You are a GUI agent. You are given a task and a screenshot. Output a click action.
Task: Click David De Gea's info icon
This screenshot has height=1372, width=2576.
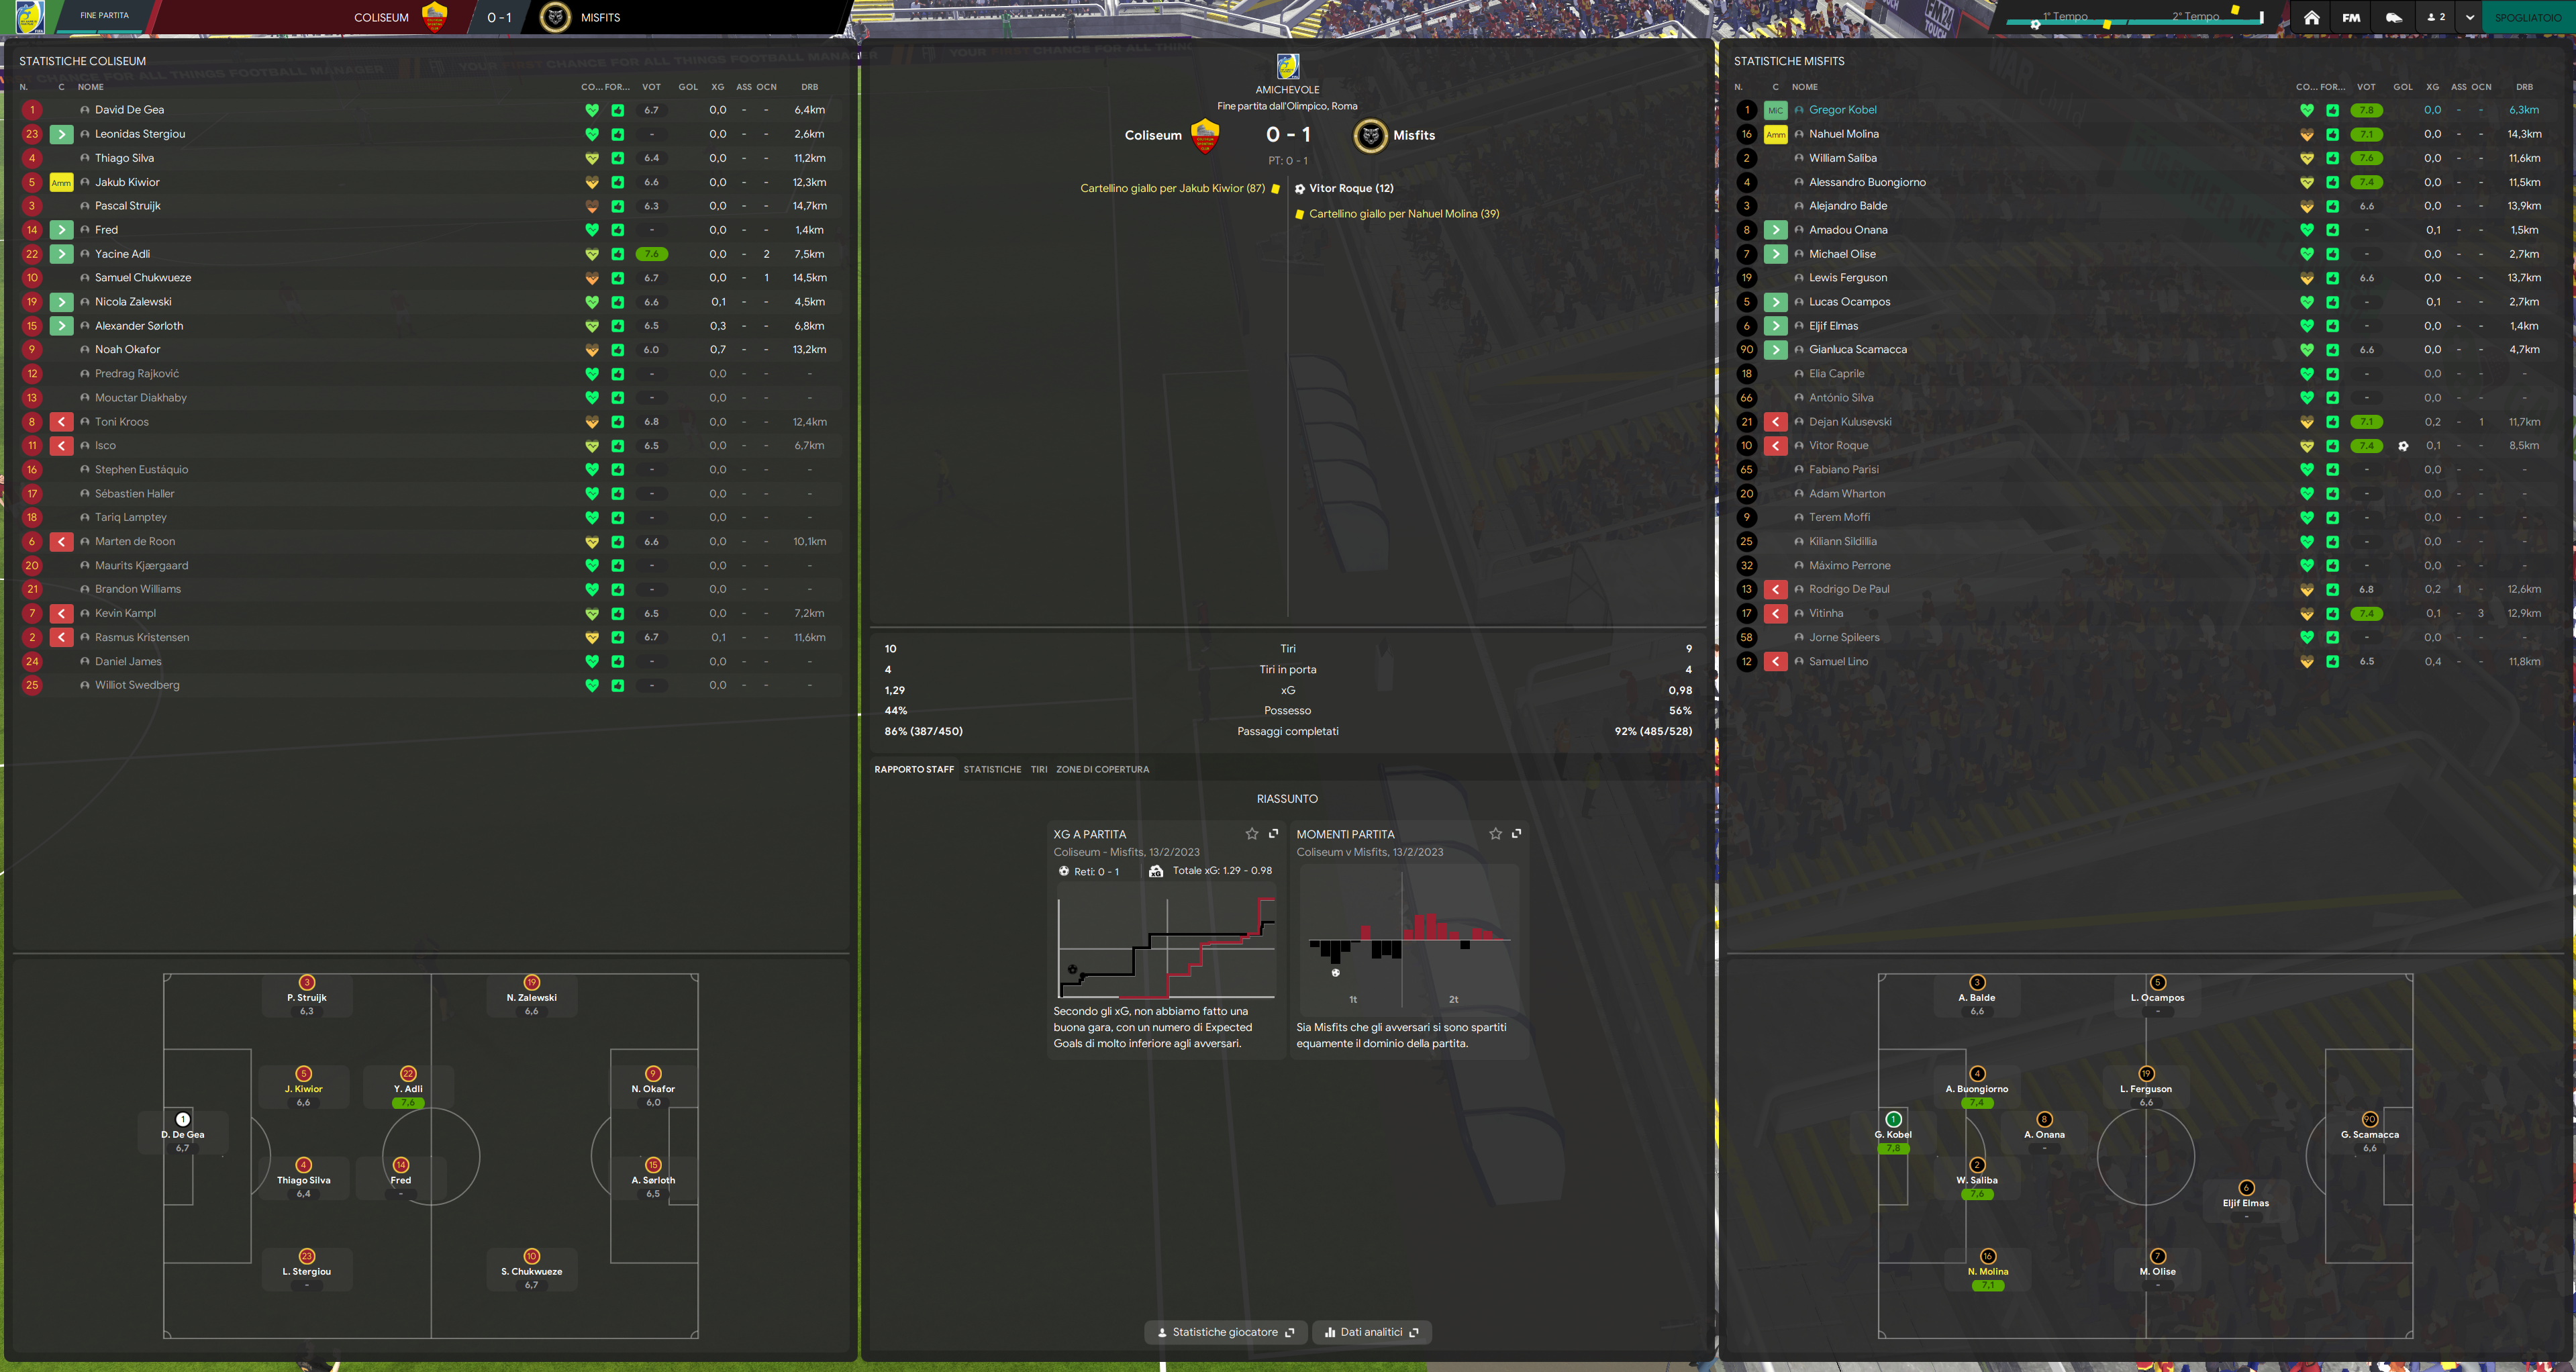[x=85, y=110]
